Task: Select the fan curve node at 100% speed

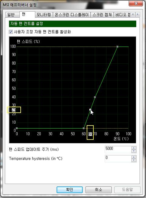Action: tap(117, 47)
